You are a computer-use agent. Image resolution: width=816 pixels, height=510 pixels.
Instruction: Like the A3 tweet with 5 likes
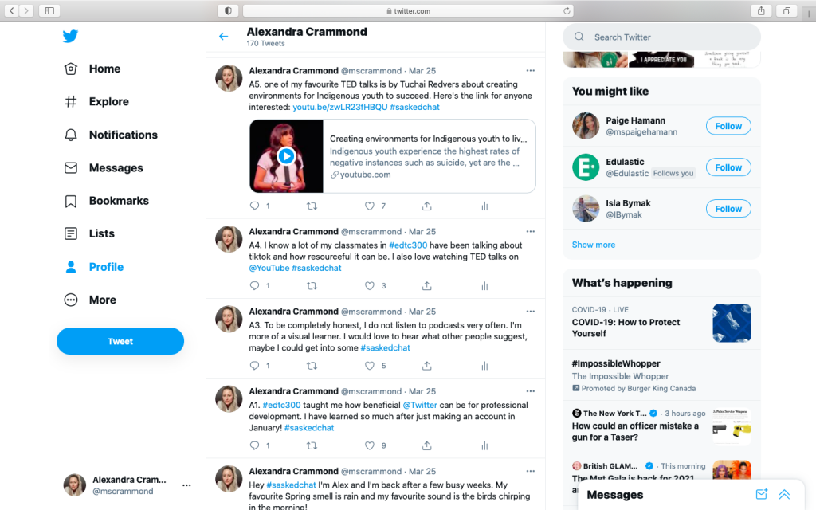click(370, 366)
